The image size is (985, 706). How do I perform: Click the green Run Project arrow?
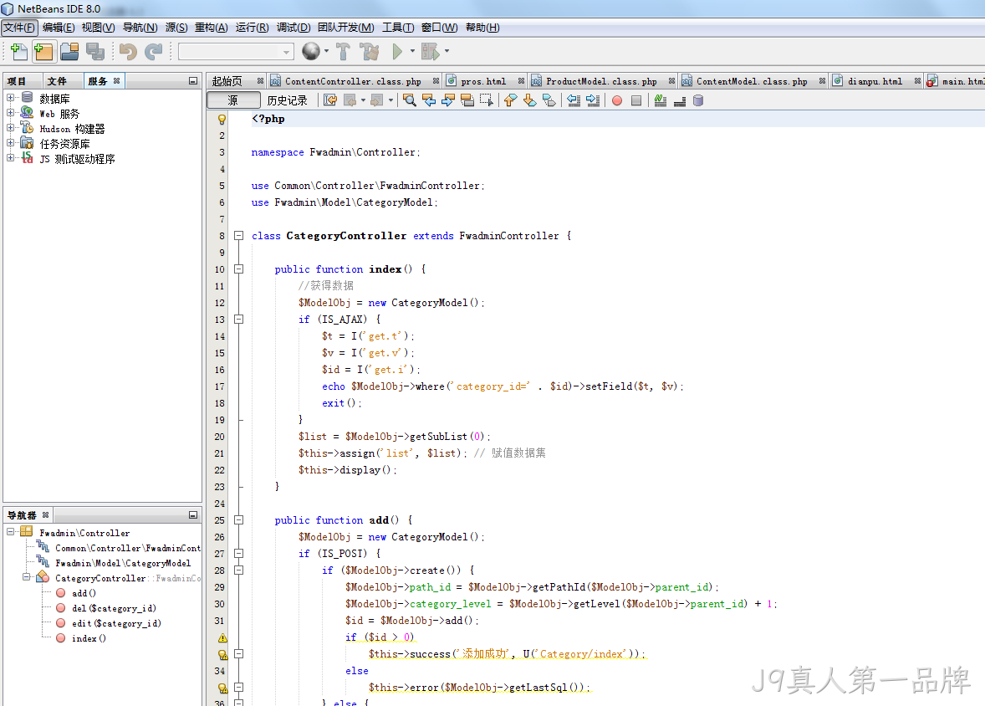[x=397, y=51]
